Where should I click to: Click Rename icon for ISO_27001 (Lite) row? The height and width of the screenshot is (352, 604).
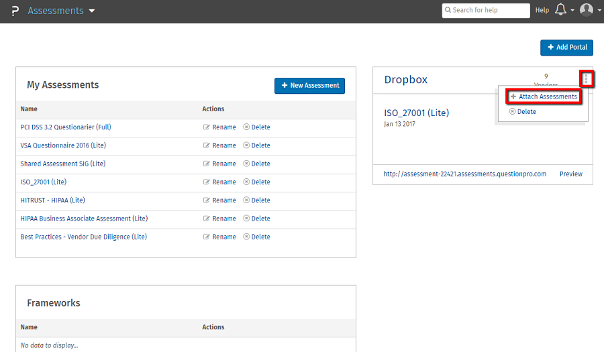pos(207,182)
